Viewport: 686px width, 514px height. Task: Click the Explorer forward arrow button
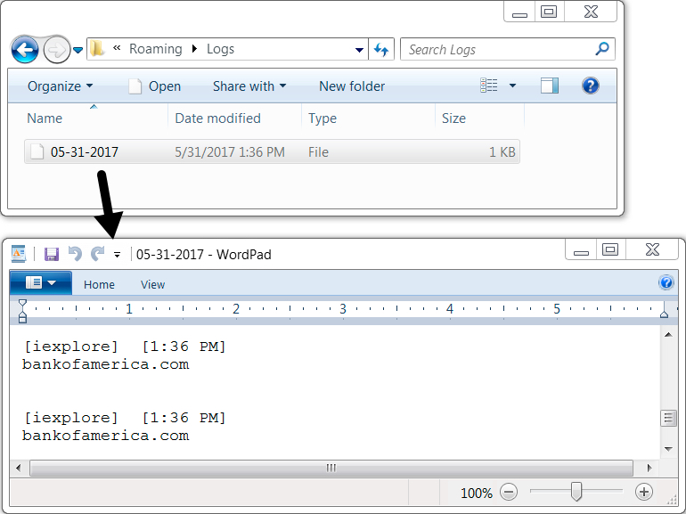pos(56,50)
